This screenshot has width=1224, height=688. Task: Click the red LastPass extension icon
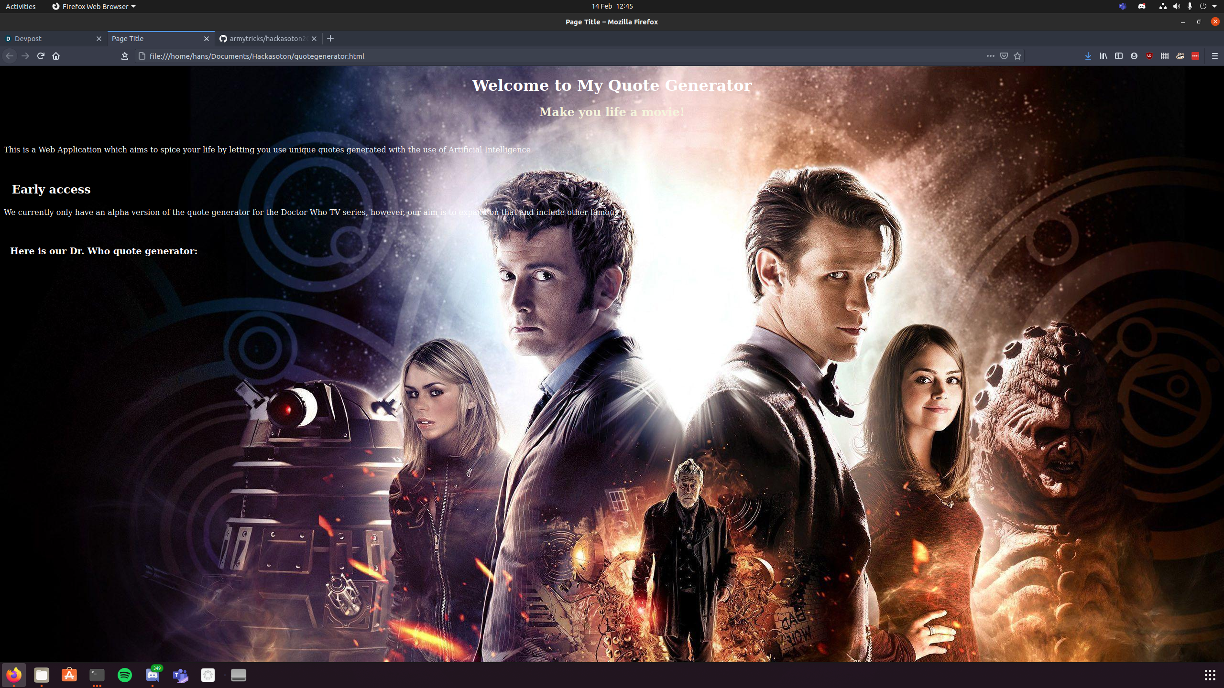1195,56
